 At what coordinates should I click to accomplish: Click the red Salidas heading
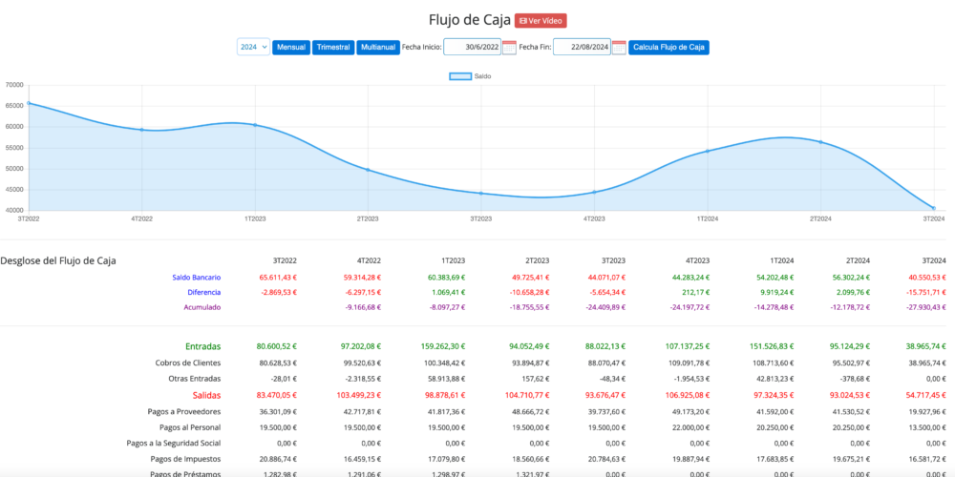point(205,394)
